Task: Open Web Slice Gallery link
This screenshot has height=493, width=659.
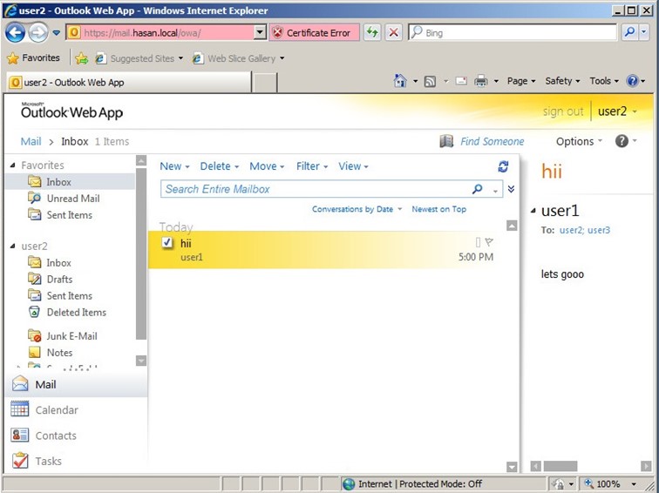Action: pos(238,58)
